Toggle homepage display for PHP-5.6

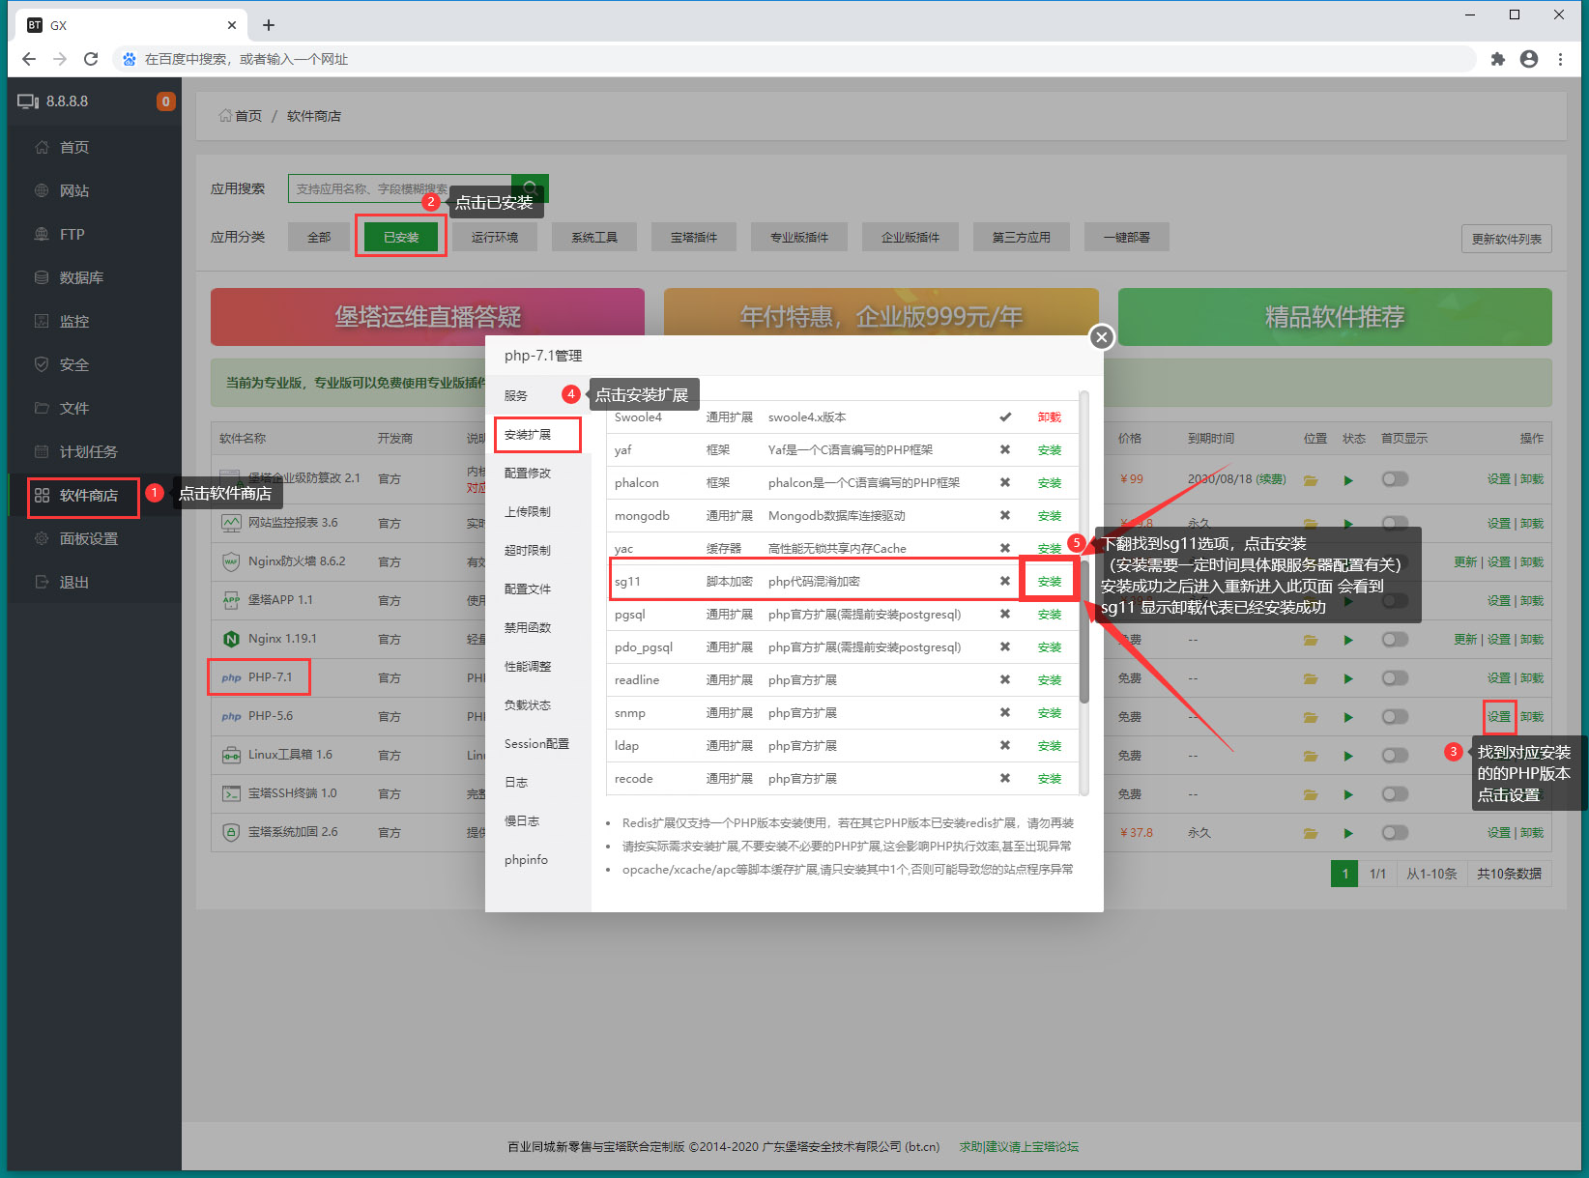1394,717
